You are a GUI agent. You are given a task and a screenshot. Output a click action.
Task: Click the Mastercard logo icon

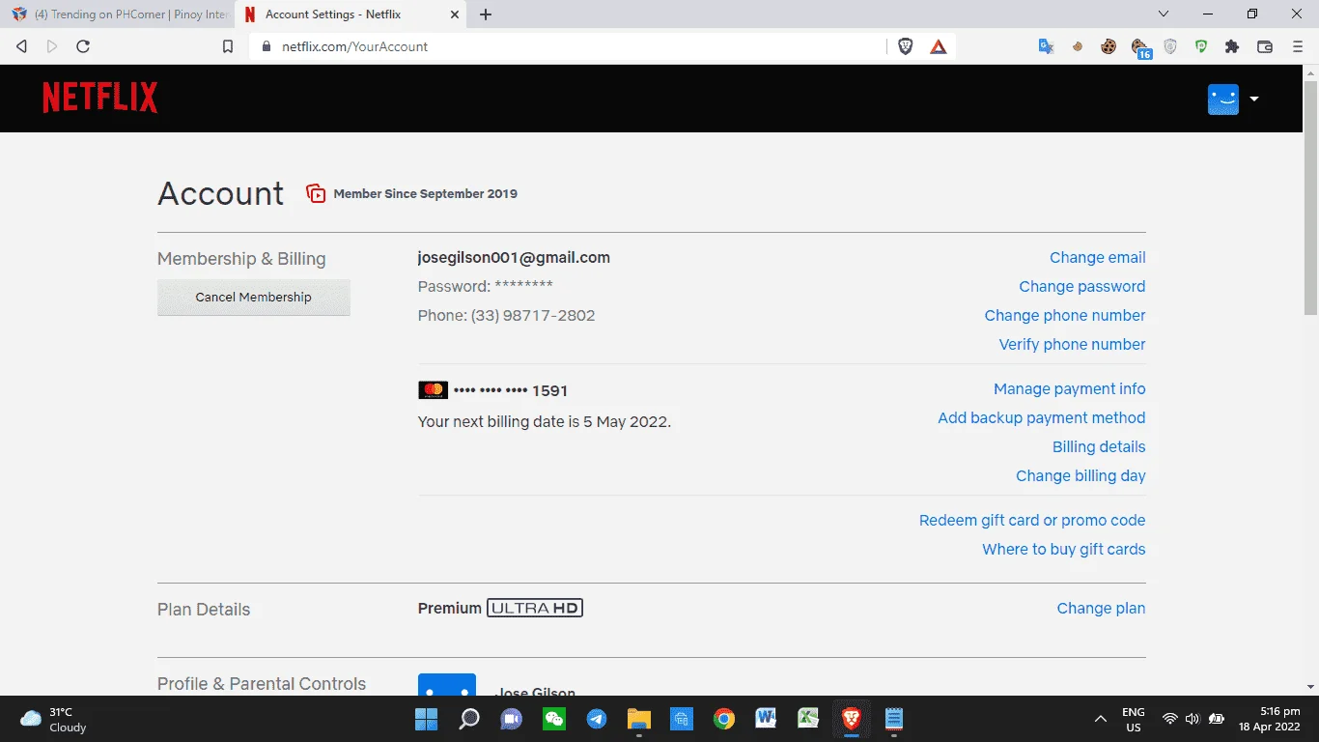[x=433, y=390]
